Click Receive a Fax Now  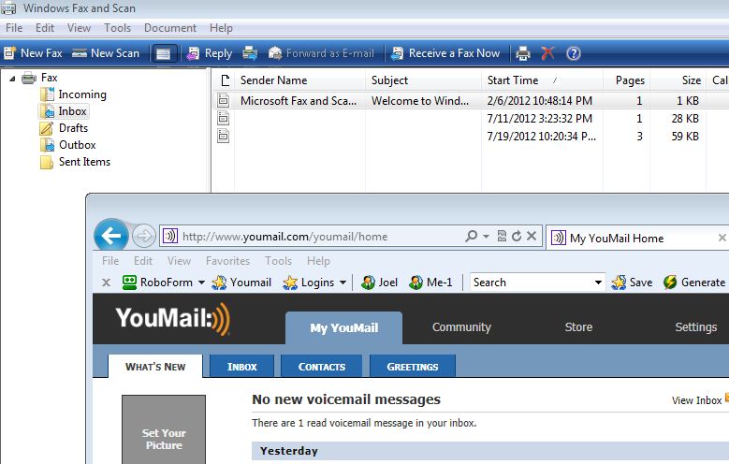(x=445, y=53)
